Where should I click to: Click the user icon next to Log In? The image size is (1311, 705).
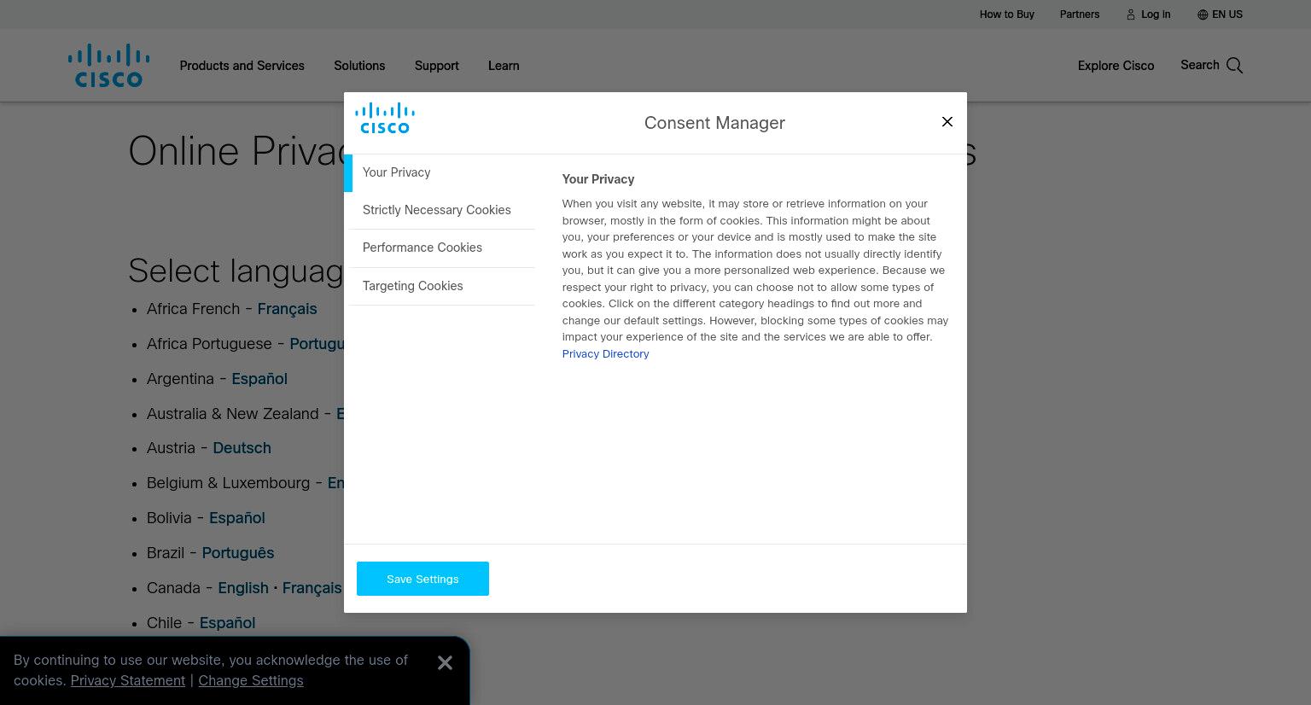[1131, 15]
